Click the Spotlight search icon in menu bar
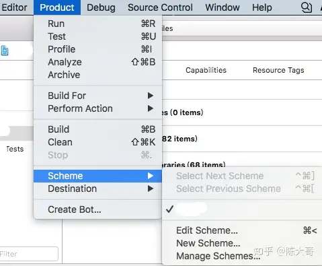Image resolution: width=322 pixels, height=266 pixels. point(306,7)
